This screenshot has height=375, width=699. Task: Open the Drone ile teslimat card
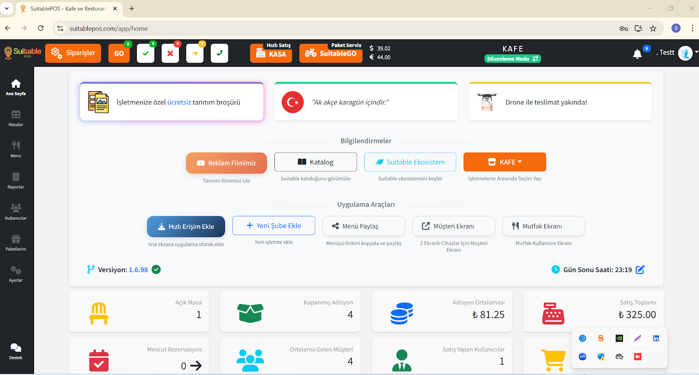coord(560,101)
